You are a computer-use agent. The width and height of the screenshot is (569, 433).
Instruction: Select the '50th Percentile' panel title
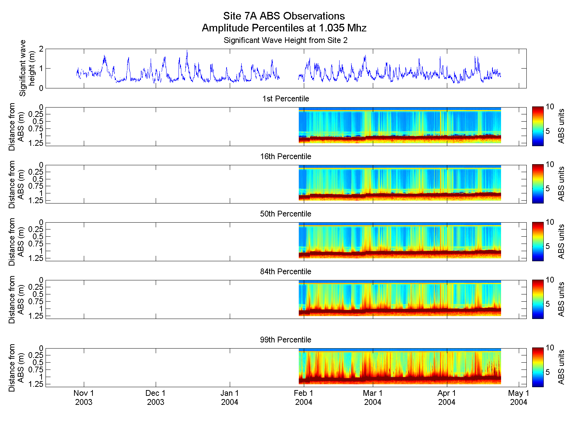coord(285,214)
